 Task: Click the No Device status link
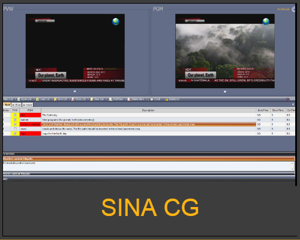click(x=283, y=9)
